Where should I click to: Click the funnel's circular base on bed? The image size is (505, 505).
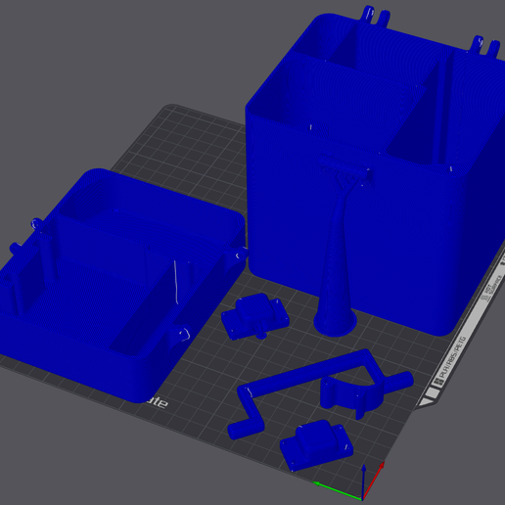click(335, 324)
